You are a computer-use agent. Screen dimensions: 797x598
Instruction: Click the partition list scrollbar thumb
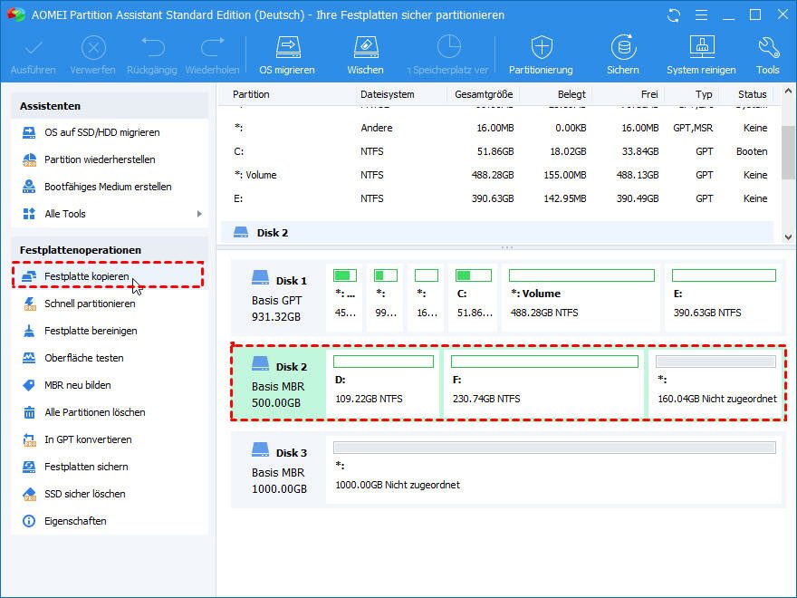click(x=788, y=152)
